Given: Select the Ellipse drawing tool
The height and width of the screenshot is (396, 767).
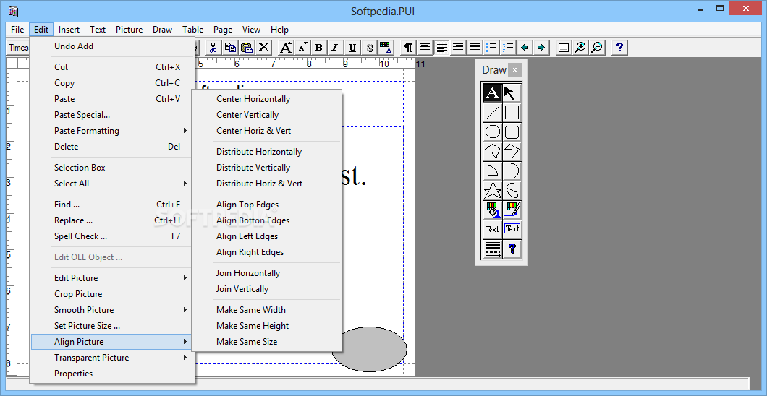Looking at the screenshot, I should point(492,132).
